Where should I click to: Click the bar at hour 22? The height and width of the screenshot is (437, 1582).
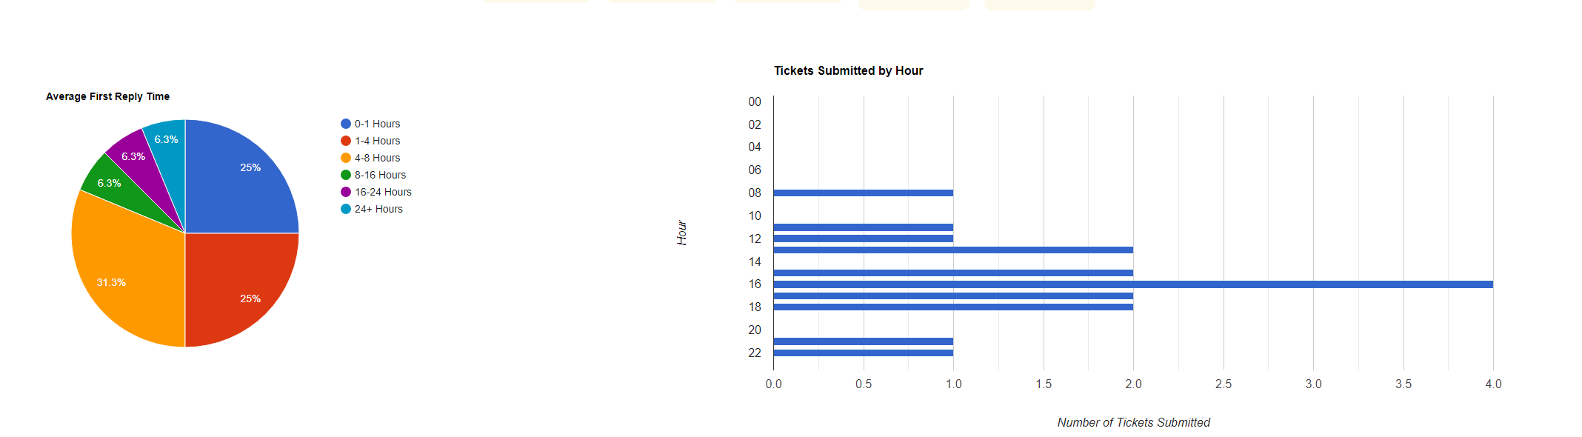(x=863, y=353)
